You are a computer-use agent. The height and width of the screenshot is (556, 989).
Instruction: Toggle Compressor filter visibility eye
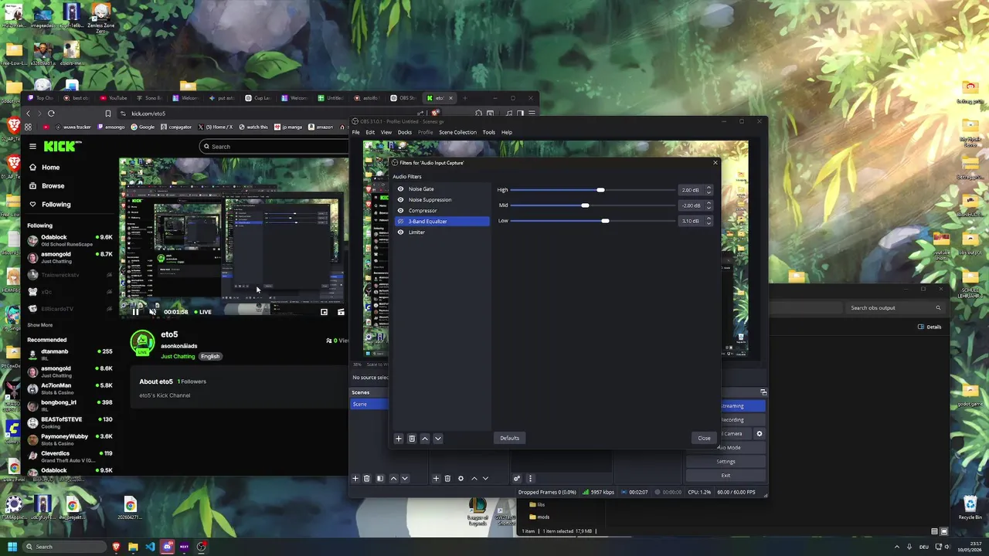400,211
